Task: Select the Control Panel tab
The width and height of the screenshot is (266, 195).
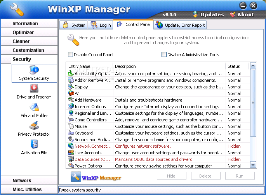Action: coord(133,24)
